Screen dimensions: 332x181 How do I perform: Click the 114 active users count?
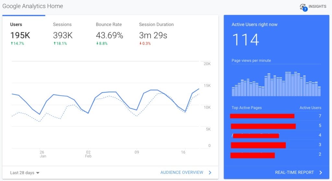pyautogui.click(x=246, y=40)
